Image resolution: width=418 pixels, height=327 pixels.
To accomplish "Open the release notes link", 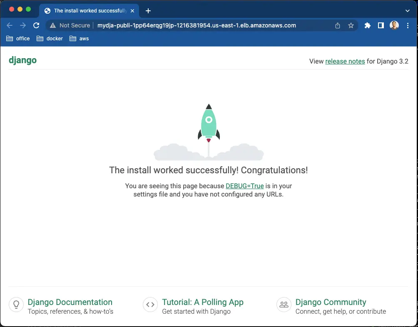I will (345, 61).
